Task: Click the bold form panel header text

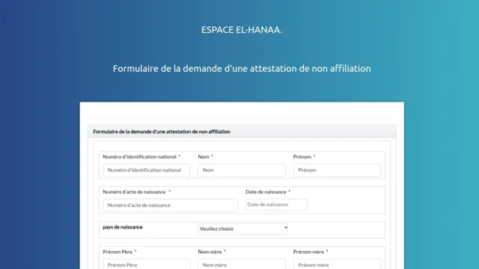Action: pos(162,132)
